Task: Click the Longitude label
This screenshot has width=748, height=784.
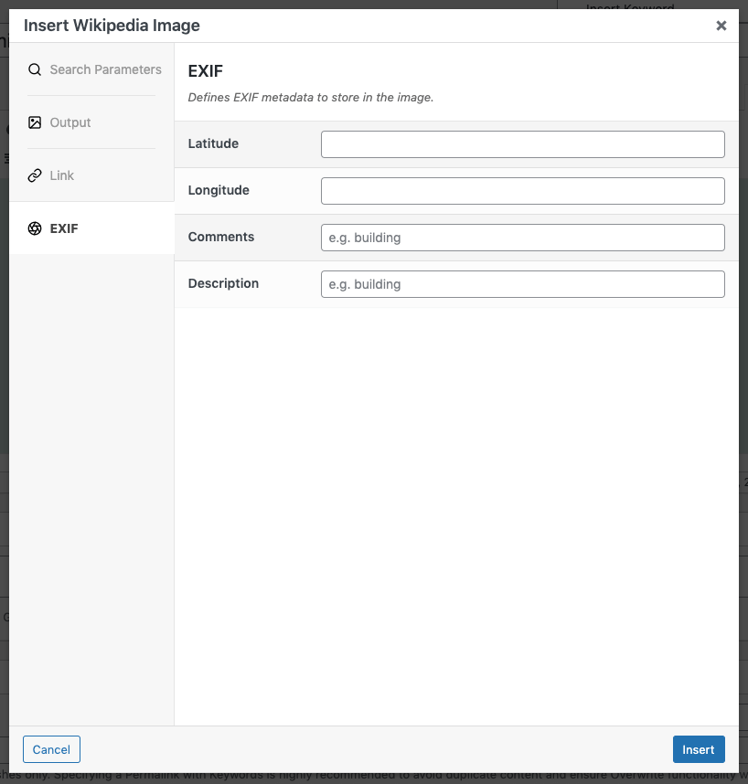Action: pyautogui.click(x=219, y=190)
